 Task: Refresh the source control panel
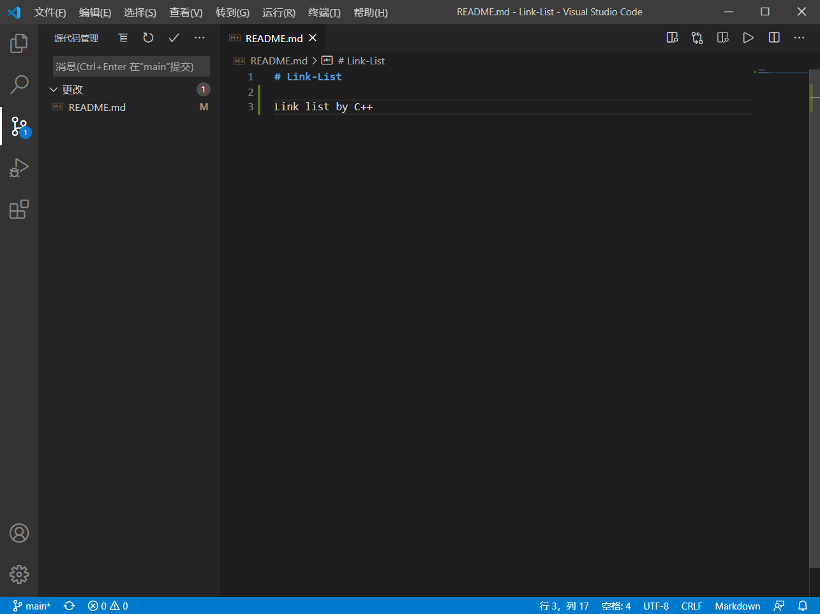point(148,38)
